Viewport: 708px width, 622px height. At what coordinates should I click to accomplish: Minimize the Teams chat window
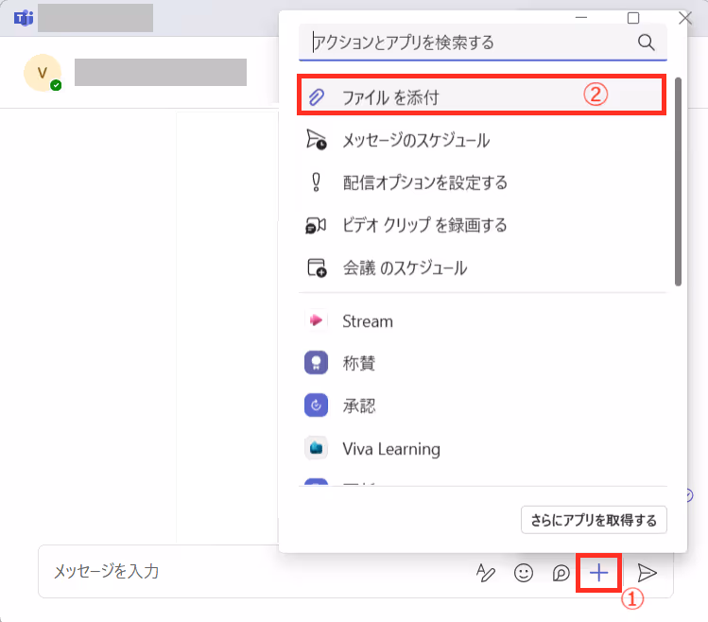(581, 18)
